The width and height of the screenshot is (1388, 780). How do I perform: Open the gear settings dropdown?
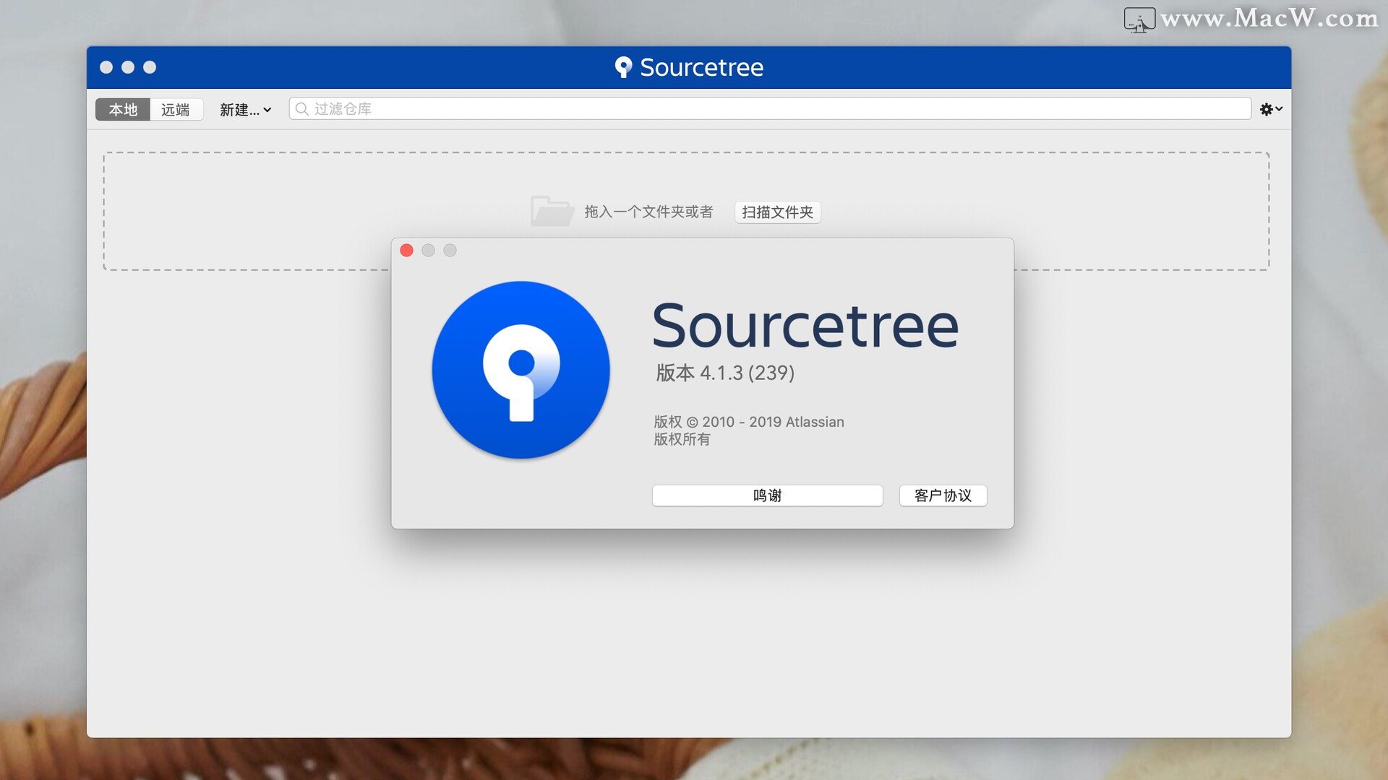click(x=1271, y=109)
